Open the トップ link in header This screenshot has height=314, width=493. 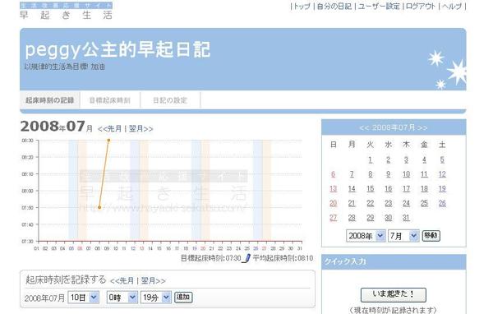pyautogui.click(x=302, y=7)
